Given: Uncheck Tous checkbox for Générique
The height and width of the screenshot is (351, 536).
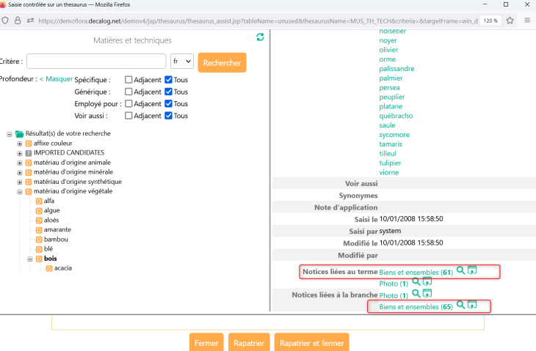Looking at the screenshot, I should click(169, 92).
